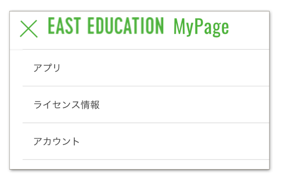The width and height of the screenshot is (281, 184).
Task: Choose the Apps (アプリ) row
Action: click(x=146, y=68)
